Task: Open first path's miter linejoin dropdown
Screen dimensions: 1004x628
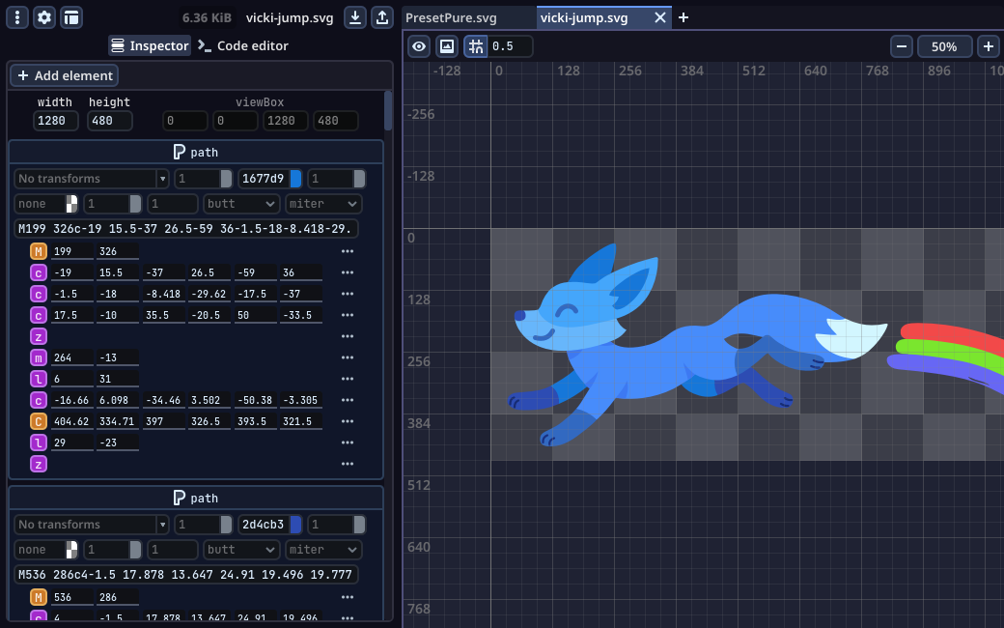Action: pos(323,204)
